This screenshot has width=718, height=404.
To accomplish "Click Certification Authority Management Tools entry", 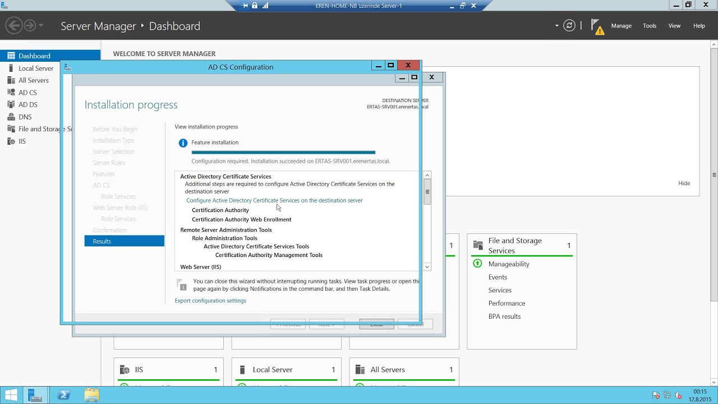I will [269, 255].
